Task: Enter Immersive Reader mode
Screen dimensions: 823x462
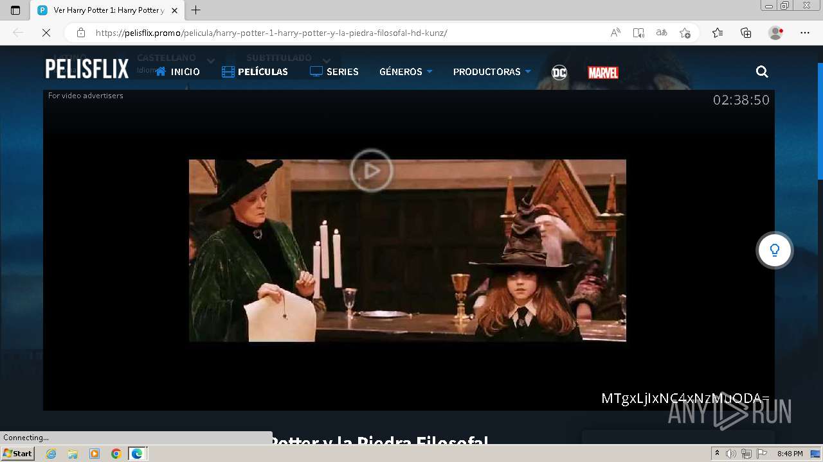Action: (x=638, y=33)
